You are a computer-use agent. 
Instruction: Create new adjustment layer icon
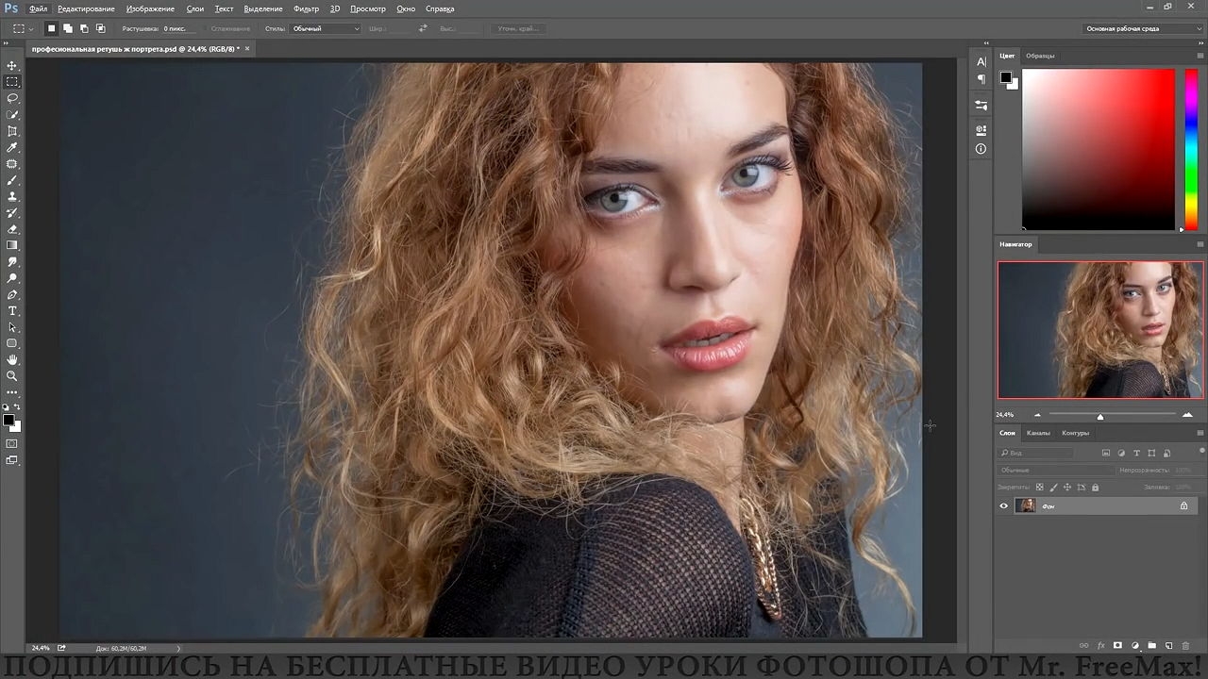1135,646
